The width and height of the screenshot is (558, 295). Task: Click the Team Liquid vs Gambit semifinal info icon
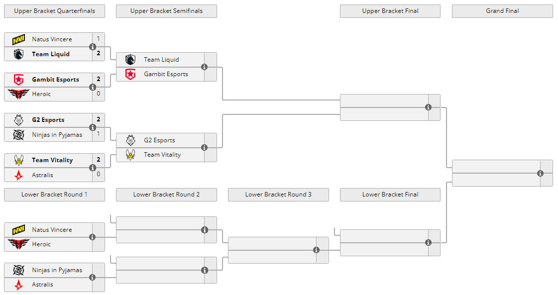[x=204, y=67]
